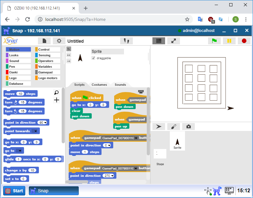Open the Ozeki Start menu
The height and width of the screenshot is (198, 253).
[14, 191]
